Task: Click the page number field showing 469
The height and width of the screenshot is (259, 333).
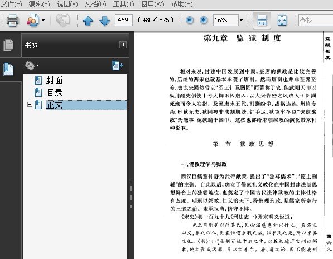Action: [x=124, y=21]
